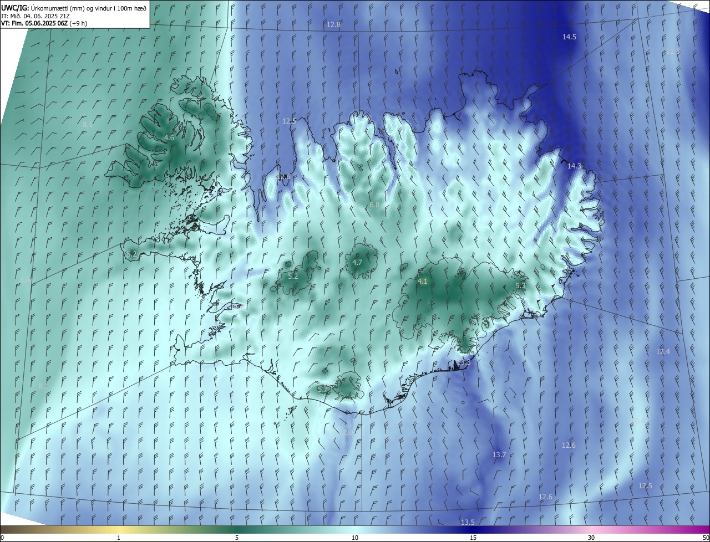Select the IT: Mið. 04. 06. 2025 21Z line

coord(36,16)
